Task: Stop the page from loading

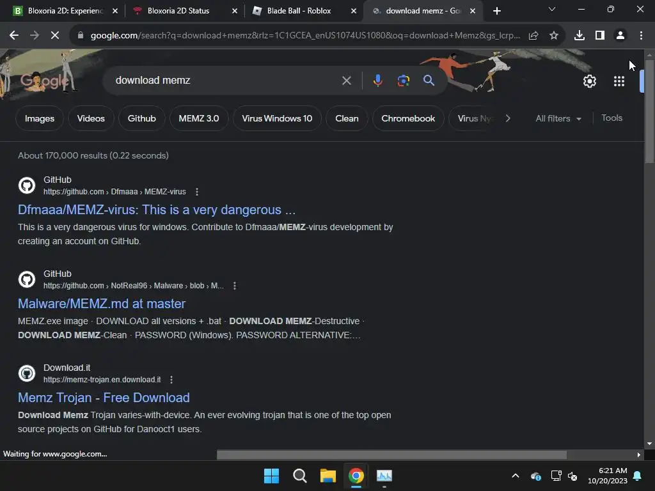Action: tap(55, 36)
